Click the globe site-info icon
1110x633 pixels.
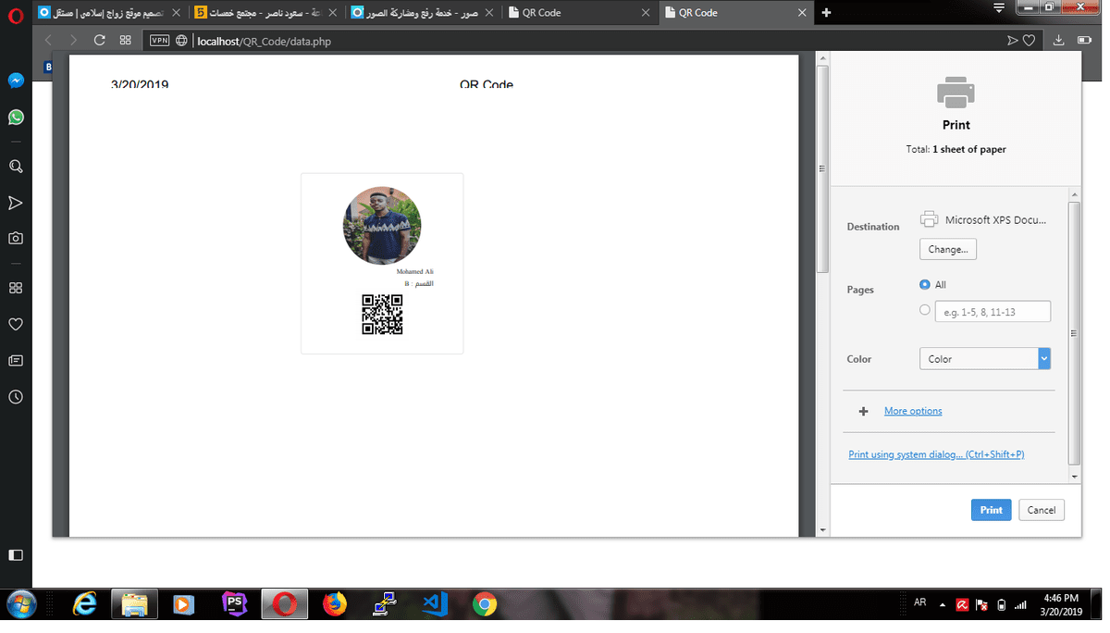pyautogui.click(x=181, y=41)
